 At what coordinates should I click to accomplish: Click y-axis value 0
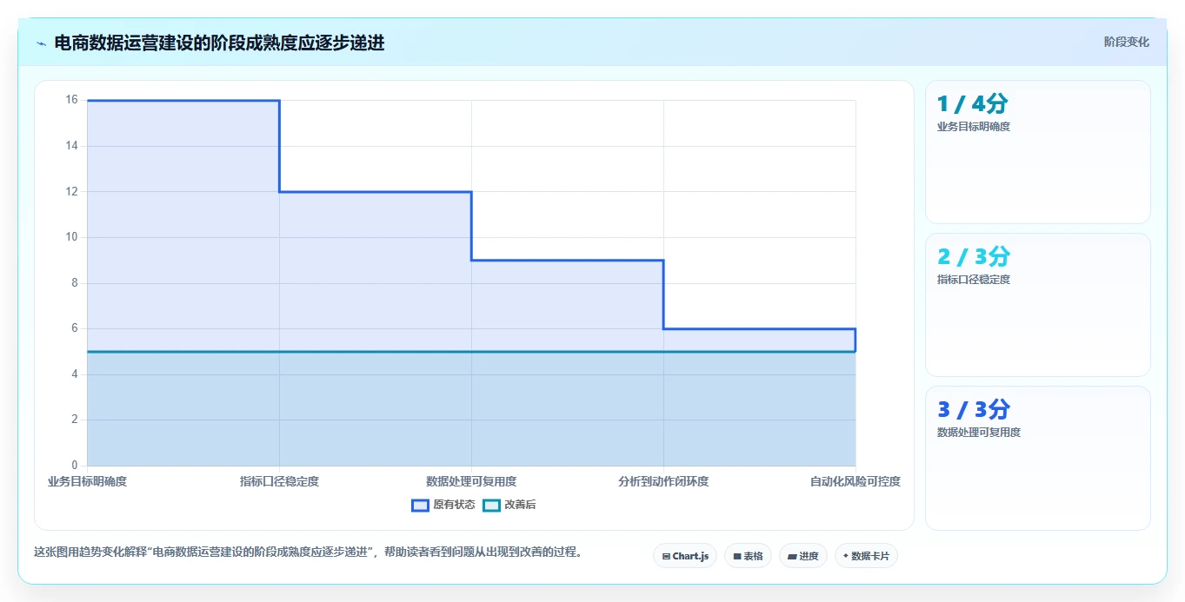[x=74, y=466]
